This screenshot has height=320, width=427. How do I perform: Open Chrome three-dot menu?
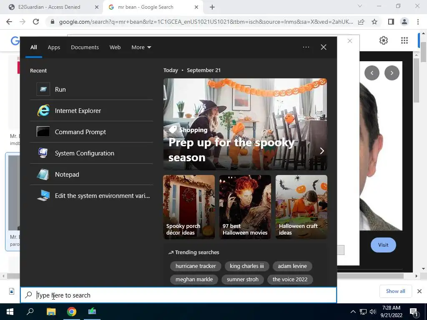418,22
